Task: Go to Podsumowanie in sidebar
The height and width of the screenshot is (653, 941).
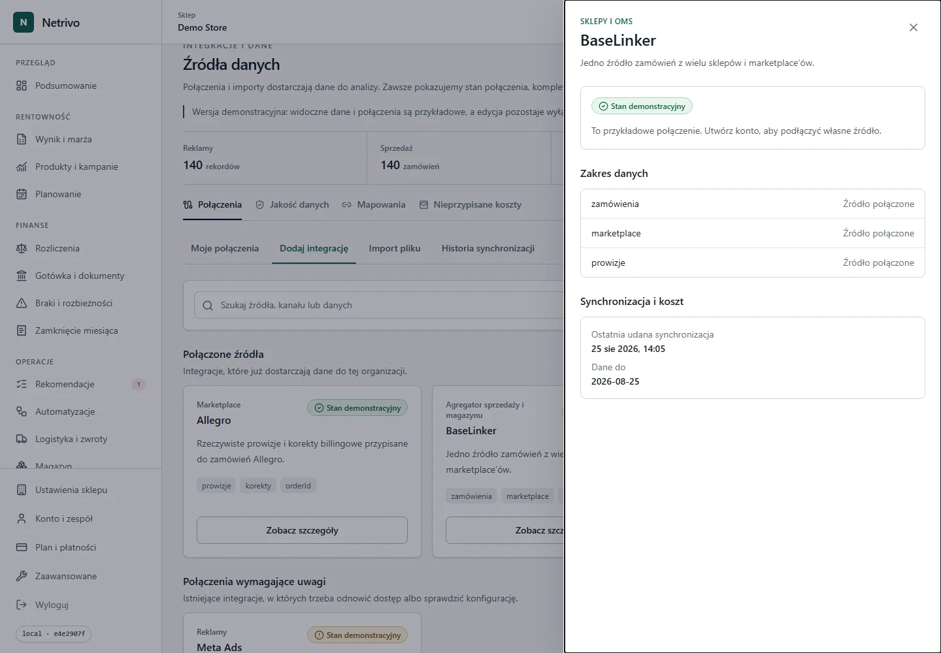Action: [81, 86]
